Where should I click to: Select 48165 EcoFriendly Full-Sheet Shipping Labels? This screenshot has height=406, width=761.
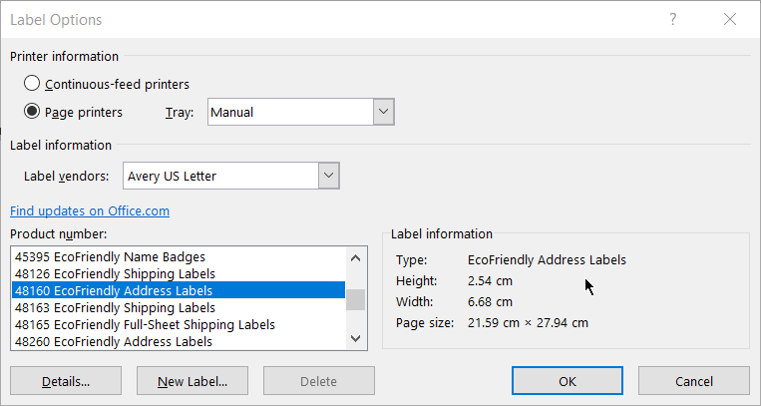(179, 325)
